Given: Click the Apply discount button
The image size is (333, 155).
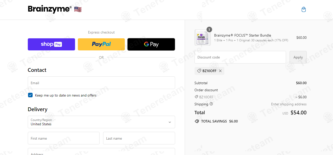Looking at the screenshot, I should click(298, 57).
